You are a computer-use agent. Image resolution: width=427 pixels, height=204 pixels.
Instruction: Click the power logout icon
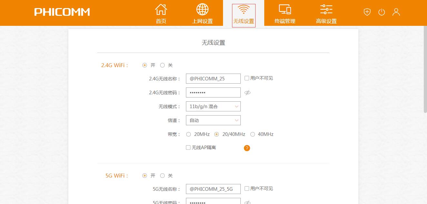pos(382,12)
